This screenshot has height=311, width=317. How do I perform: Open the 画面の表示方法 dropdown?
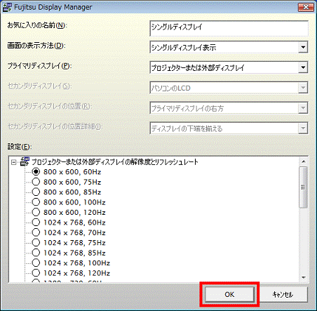click(x=303, y=47)
